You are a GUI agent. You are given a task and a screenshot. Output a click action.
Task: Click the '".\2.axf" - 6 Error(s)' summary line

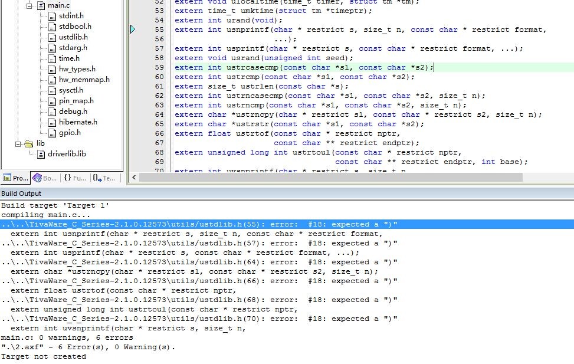tap(88, 347)
